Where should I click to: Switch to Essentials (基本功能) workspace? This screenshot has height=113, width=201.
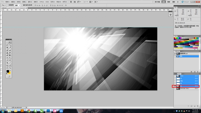[157, 2]
